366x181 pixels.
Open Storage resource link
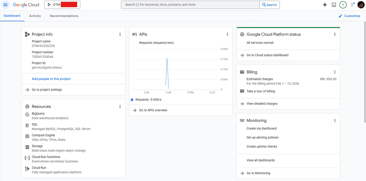(37, 146)
